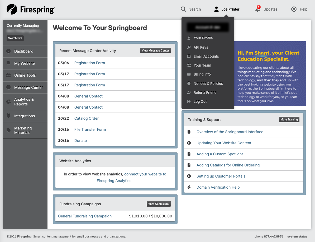Click the Billing Info card icon
The height and width of the screenshot is (242, 315).
tap(189, 74)
